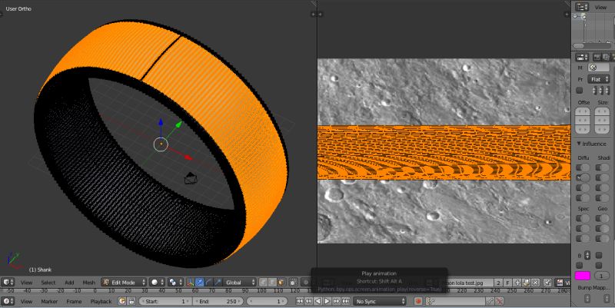Click the red X axis manipulator arrow
This screenshot has height=308, width=615.
pyautogui.click(x=188, y=157)
